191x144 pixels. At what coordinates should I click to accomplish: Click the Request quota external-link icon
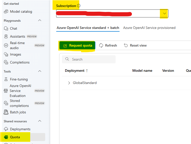pyautogui.click(x=65, y=46)
